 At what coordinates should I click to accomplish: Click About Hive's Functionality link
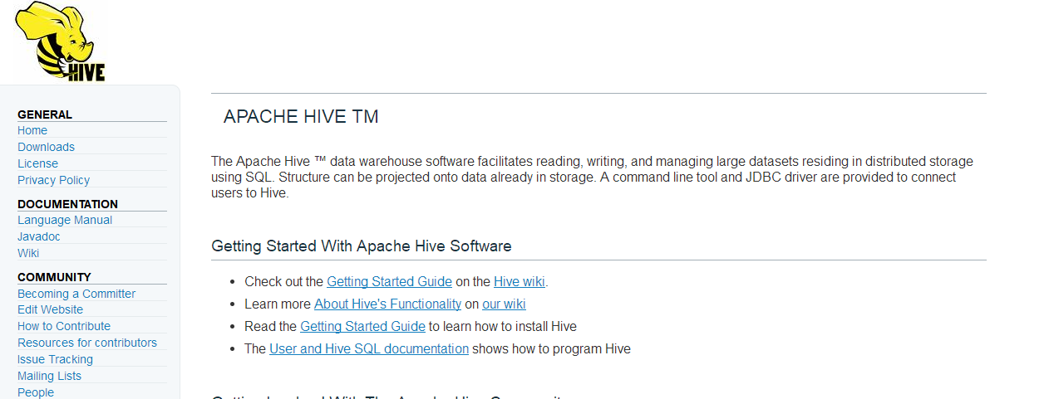[x=387, y=304]
